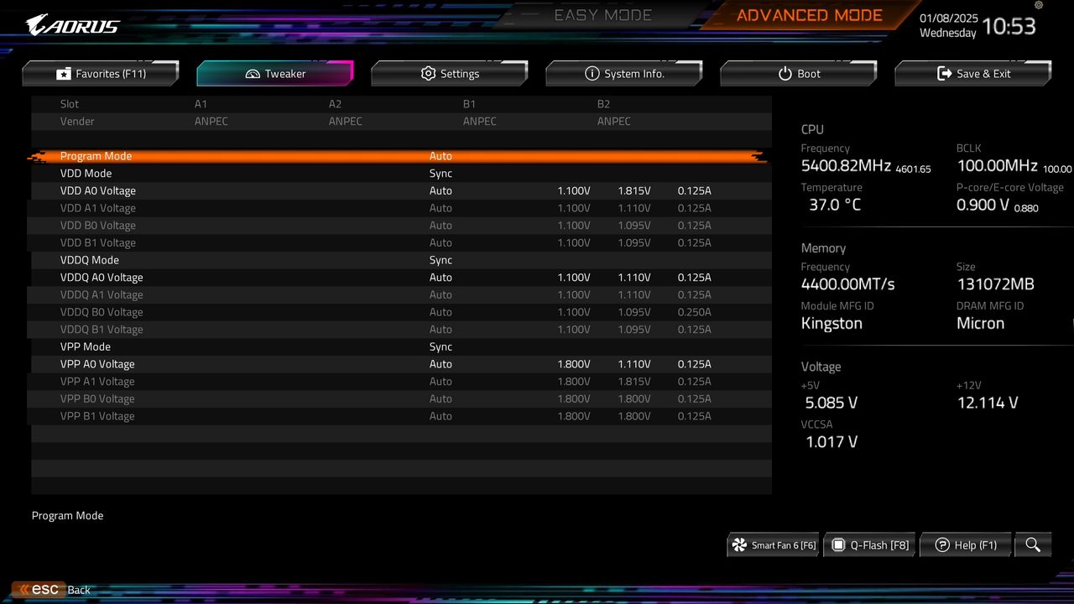Go to the Boot tab
Viewport: 1074px width, 604px height.
coord(799,74)
